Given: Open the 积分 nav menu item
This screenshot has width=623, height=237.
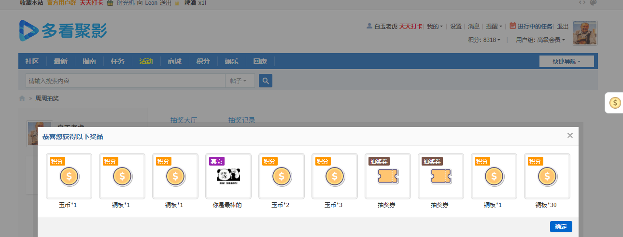Looking at the screenshot, I should coord(203,61).
